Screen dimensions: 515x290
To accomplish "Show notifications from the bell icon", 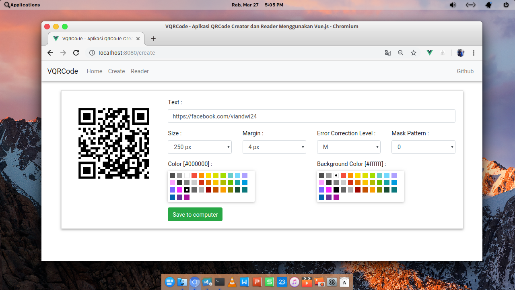I will [488, 5].
